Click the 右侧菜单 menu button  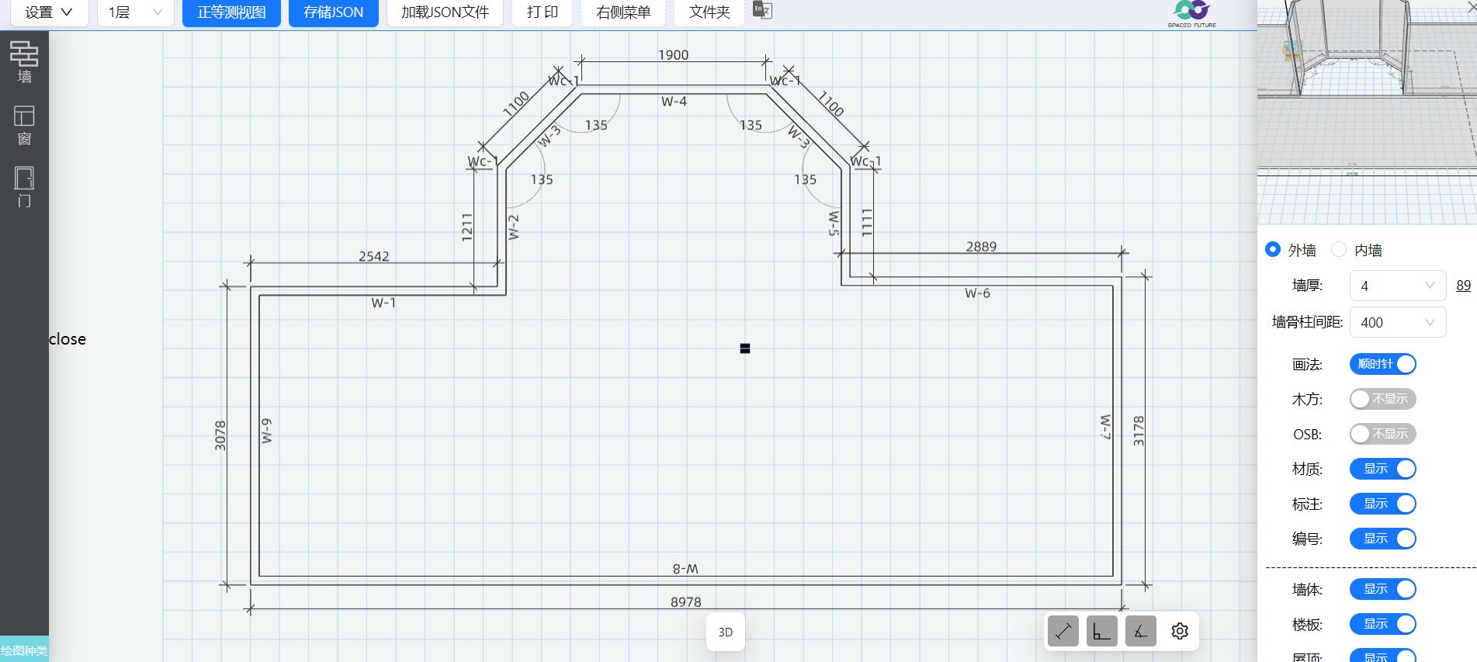point(623,12)
